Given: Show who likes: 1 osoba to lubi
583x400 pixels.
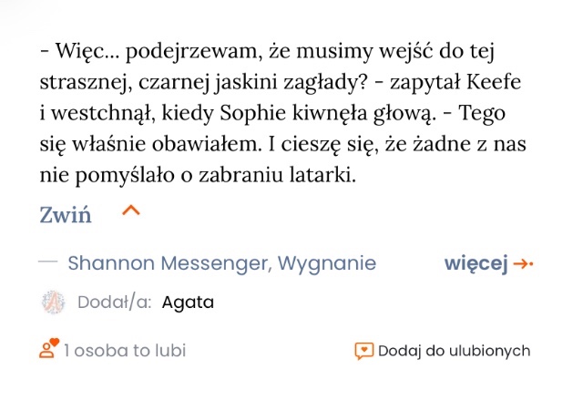Looking at the screenshot, I should point(125,351).
